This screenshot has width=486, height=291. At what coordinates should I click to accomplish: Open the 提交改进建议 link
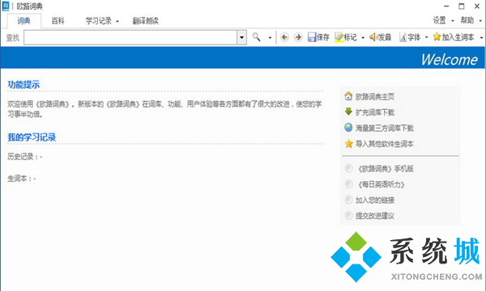click(x=375, y=216)
